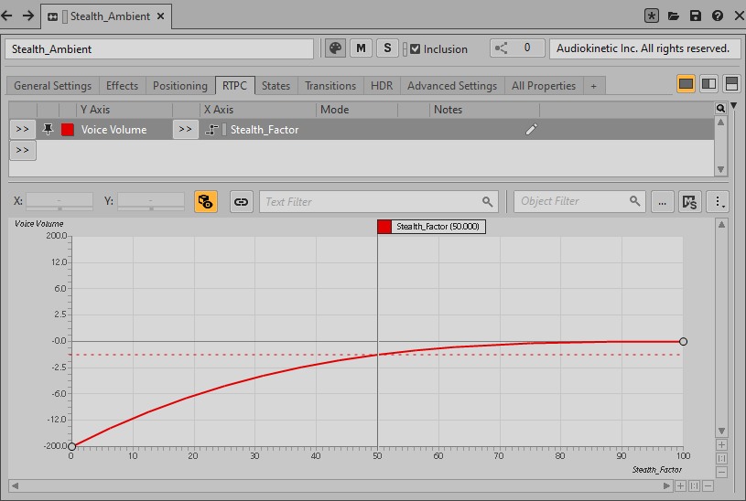This screenshot has height=501, width=746.
Task: Click into the Text Filter field
Action: [371, 202]
